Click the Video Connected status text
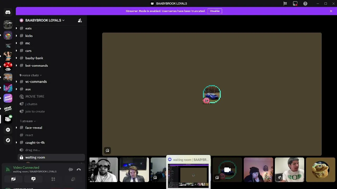The height and width of the screenshot is (189, 337). [x=26, y=167]
